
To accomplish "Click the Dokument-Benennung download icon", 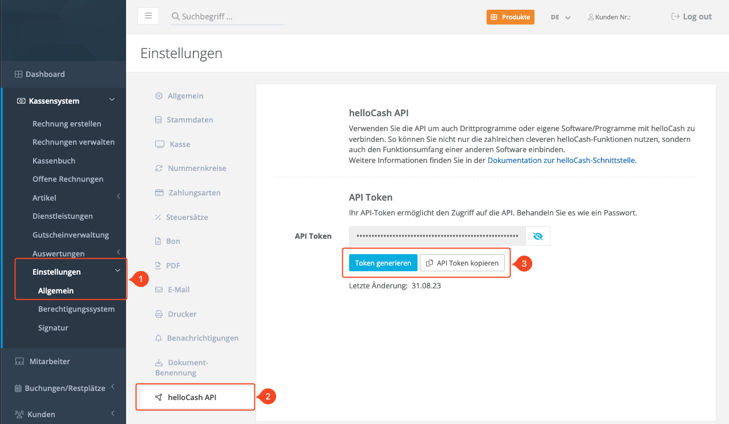I will tap(159, 362).
